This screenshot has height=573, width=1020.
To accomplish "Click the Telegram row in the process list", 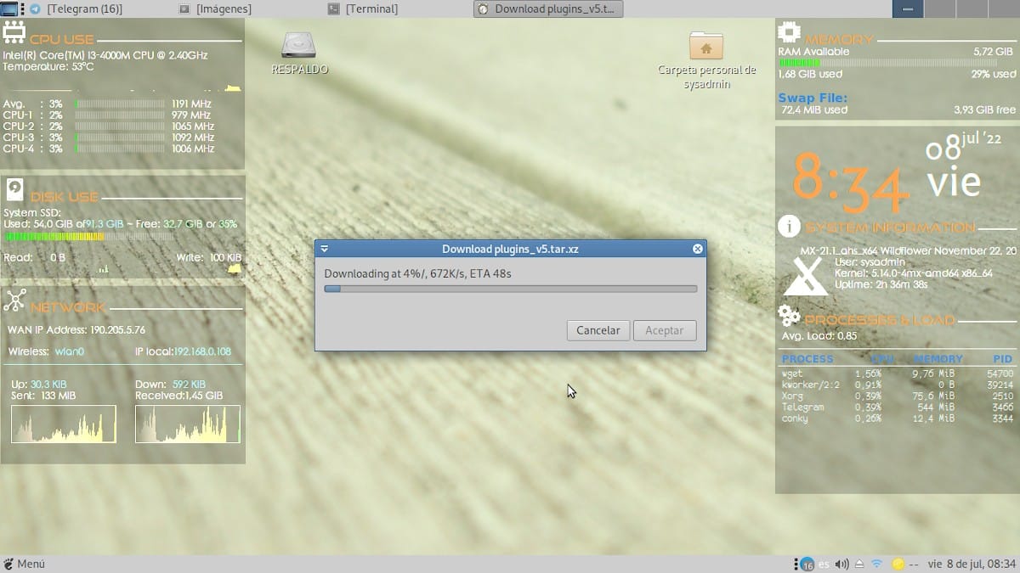I will coord(898,407).
